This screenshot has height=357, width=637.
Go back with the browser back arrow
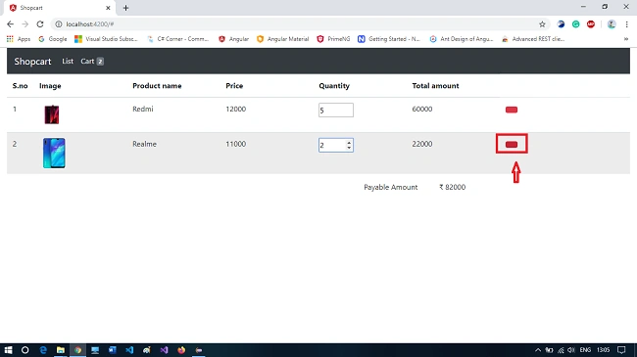pos(10,24)
